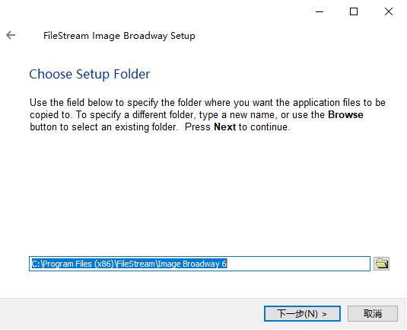This screenshot has height=330, width=407.
Task: Click the bold 'Next' word in instructions
Action: (224, 127)
